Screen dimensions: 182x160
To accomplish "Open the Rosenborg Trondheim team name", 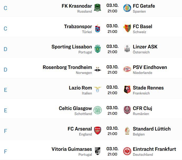I will coord(67,67).
